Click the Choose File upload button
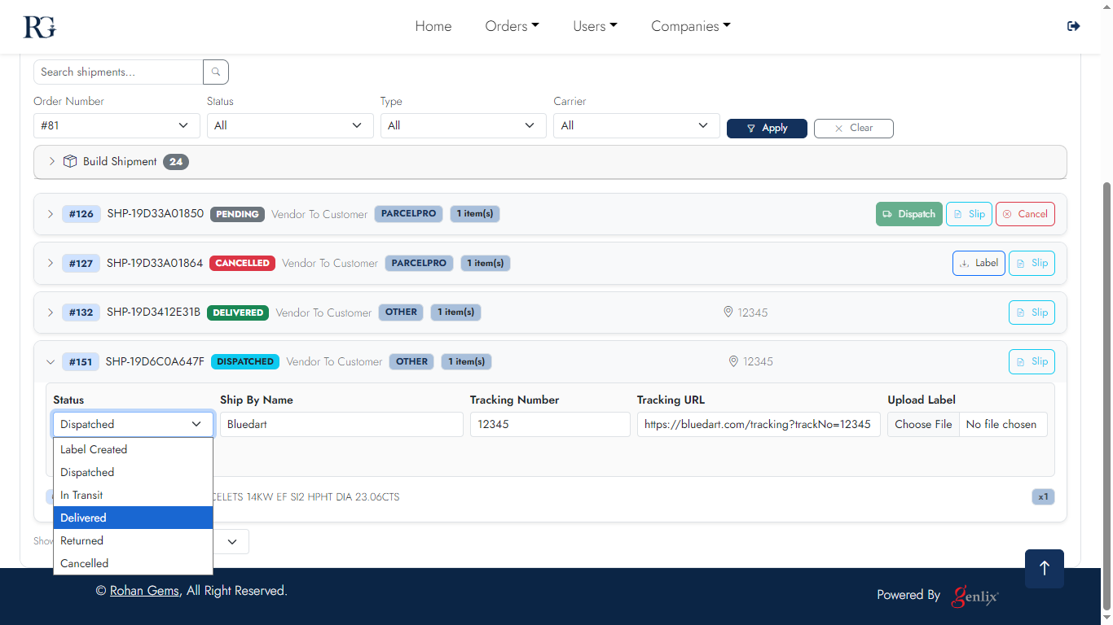The height and width of the screenshot is (625, 1113). [923, 424]
